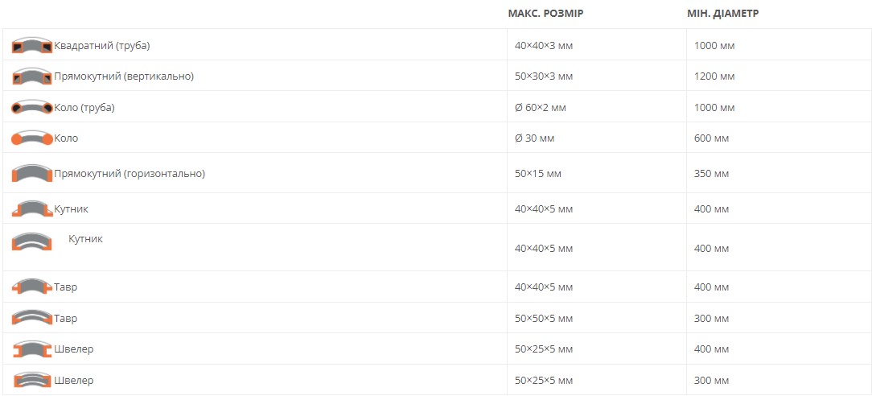Choose the Тавр icon in the 40×40×5 row
The image size is (872, 396).
[32, 287]
